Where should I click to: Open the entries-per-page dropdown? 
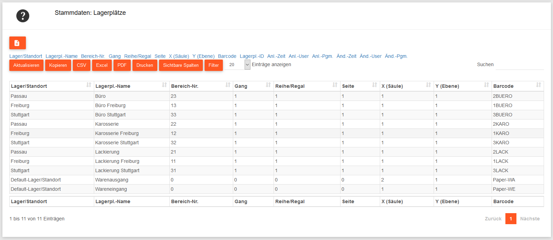pyautogui.click(x=247, y=65)
